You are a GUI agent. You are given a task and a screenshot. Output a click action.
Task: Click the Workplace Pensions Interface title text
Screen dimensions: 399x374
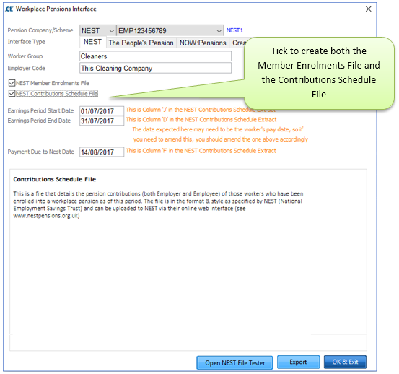(56, 9)
